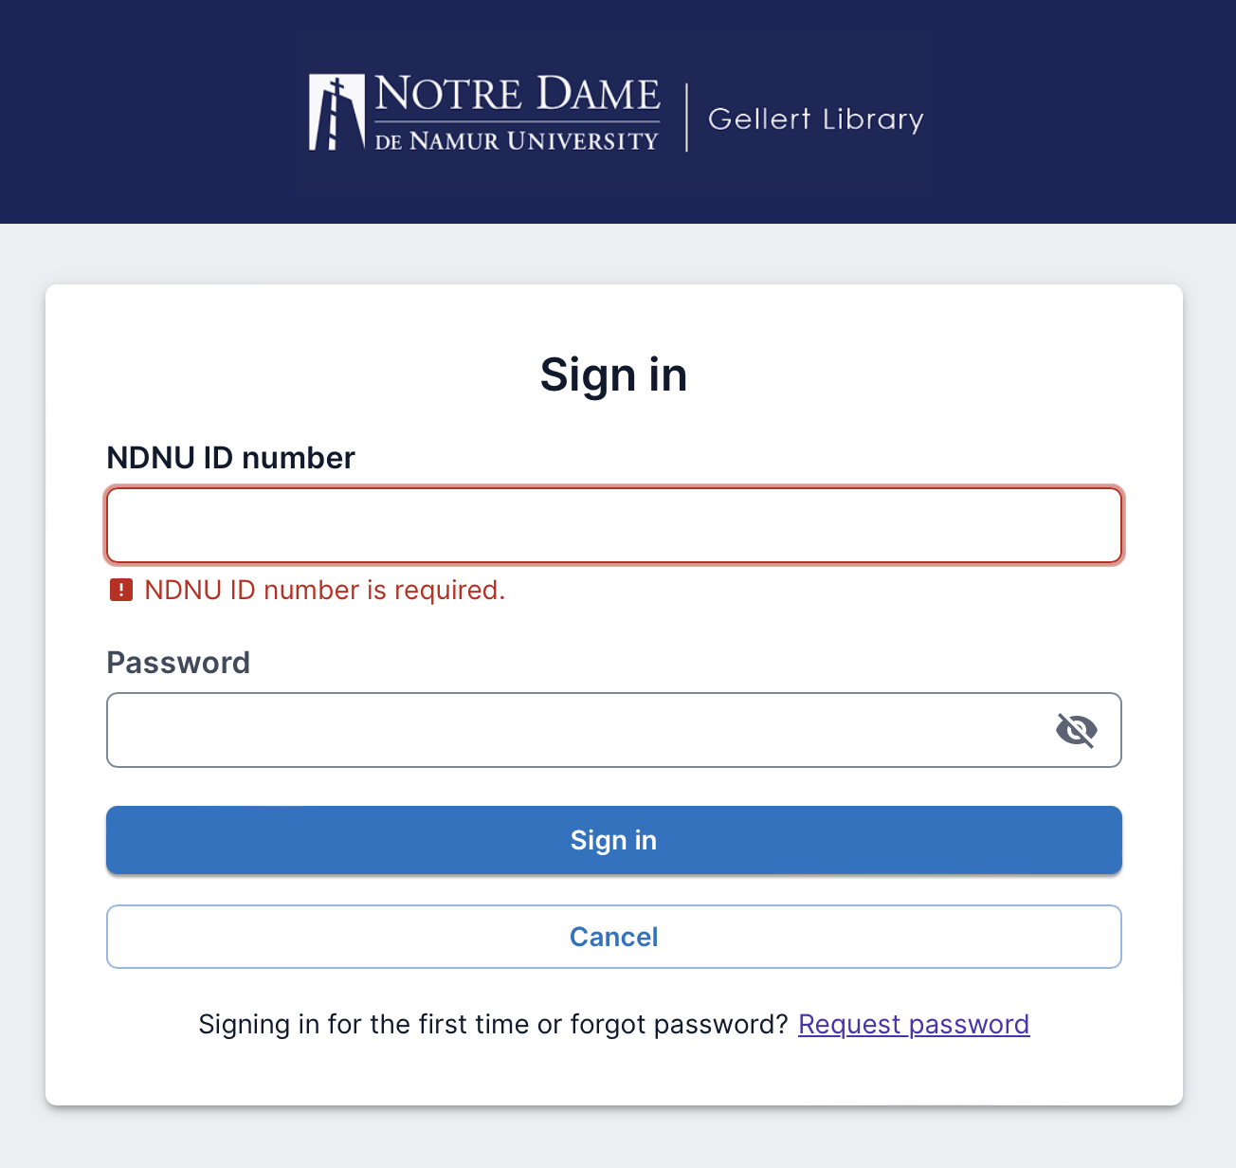Click the gray page background below the card

coord(616,1138)
